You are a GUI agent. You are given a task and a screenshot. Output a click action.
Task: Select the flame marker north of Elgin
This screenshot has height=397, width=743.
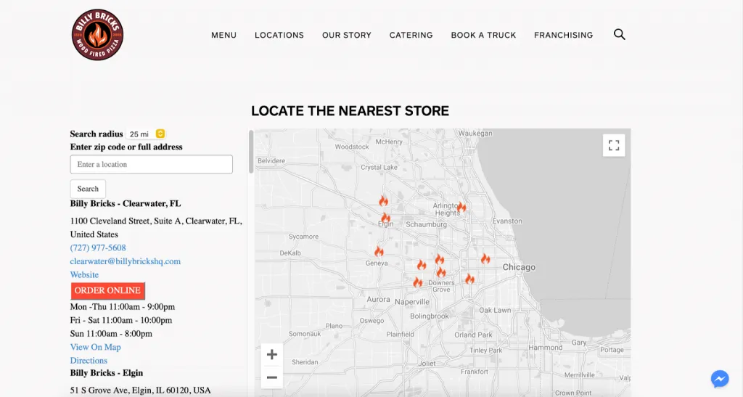383,200
